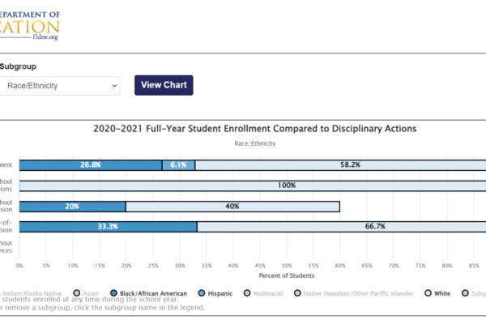
Task: Click the 0% x-axis tick label
Action: (x=19, y=266)
